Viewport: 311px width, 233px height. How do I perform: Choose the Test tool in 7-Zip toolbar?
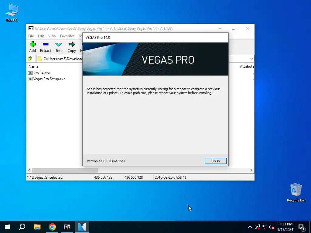click(x=59, y=47)
